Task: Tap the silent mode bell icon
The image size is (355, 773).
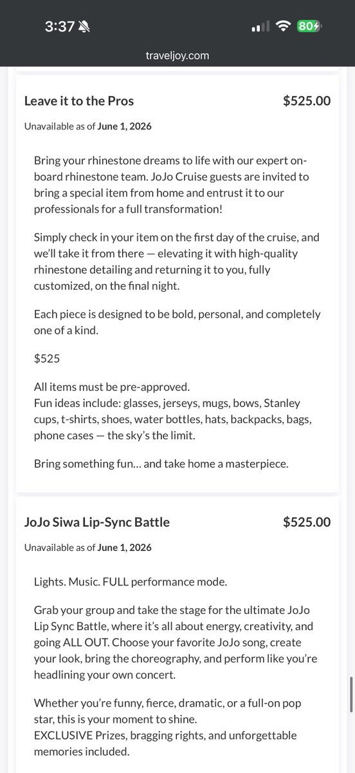Action: pos(86,27)
